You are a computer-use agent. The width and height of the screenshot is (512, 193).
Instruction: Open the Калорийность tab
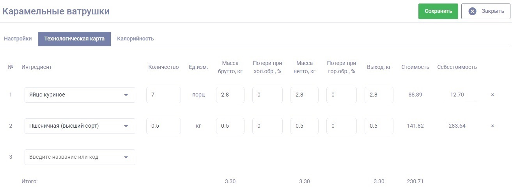(135, 39)
